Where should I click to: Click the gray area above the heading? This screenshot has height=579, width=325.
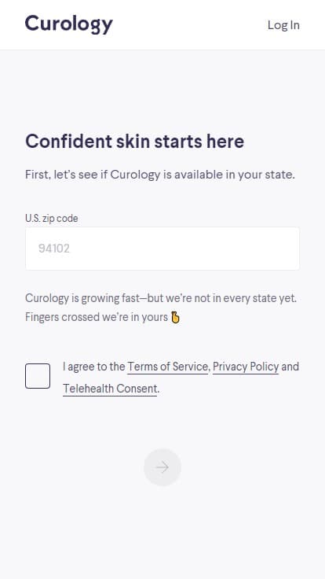[x=162, y=90]
